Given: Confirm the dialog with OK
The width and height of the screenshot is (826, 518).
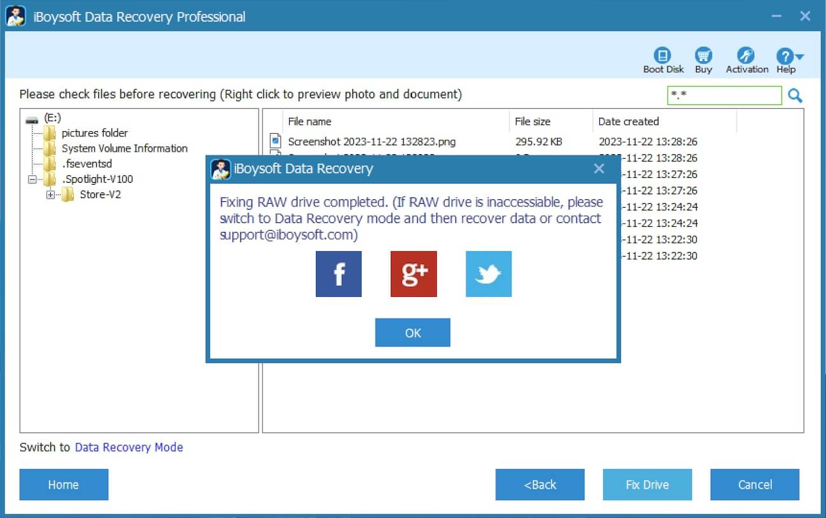Looking at the screenshot, I should (x=413, y=333).
